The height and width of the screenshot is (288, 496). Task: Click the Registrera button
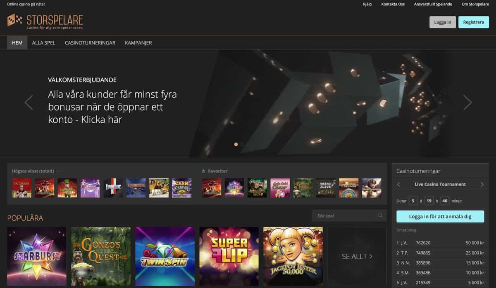pos(473,22)
